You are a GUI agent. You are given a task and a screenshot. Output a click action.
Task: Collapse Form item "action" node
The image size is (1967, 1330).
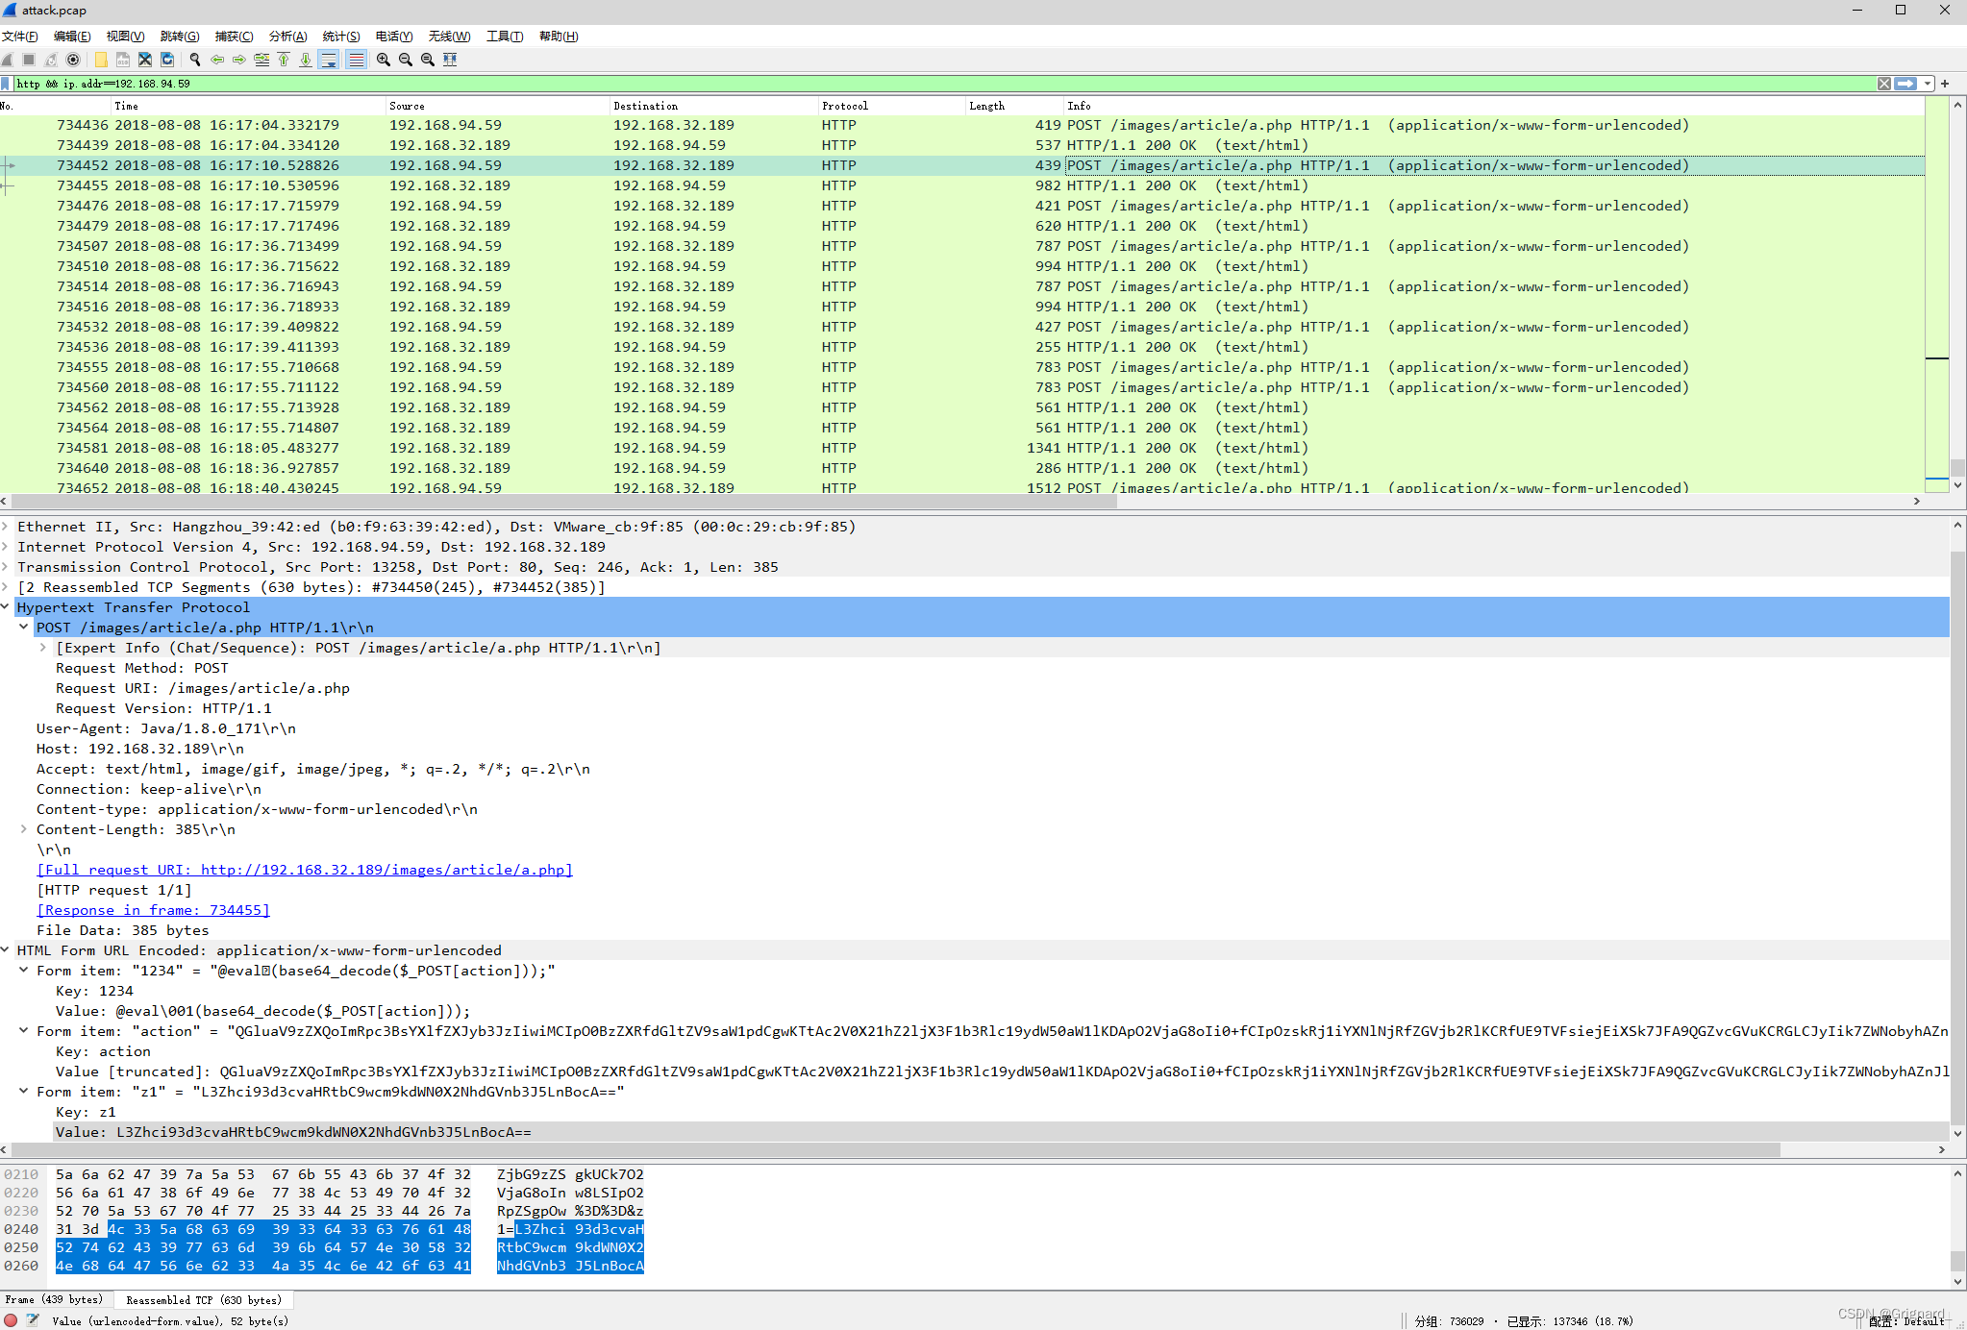point(24,1031)
